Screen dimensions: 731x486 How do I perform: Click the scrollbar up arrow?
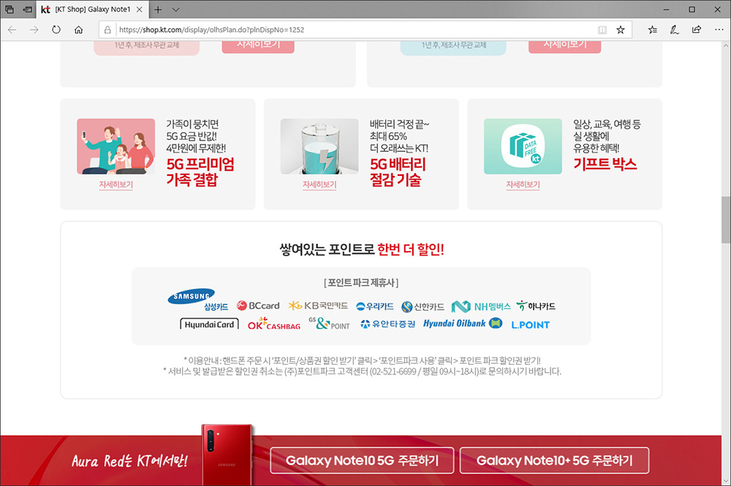(726, 46)
